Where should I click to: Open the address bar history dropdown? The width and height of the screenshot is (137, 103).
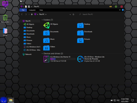(70, 15)
